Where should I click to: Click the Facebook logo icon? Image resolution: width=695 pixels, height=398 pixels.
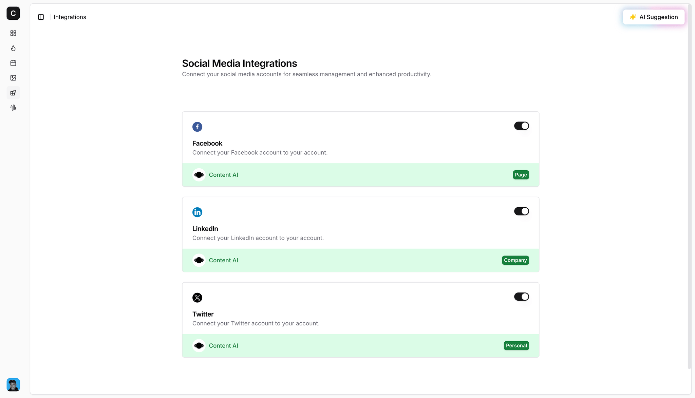coord(197,127)
